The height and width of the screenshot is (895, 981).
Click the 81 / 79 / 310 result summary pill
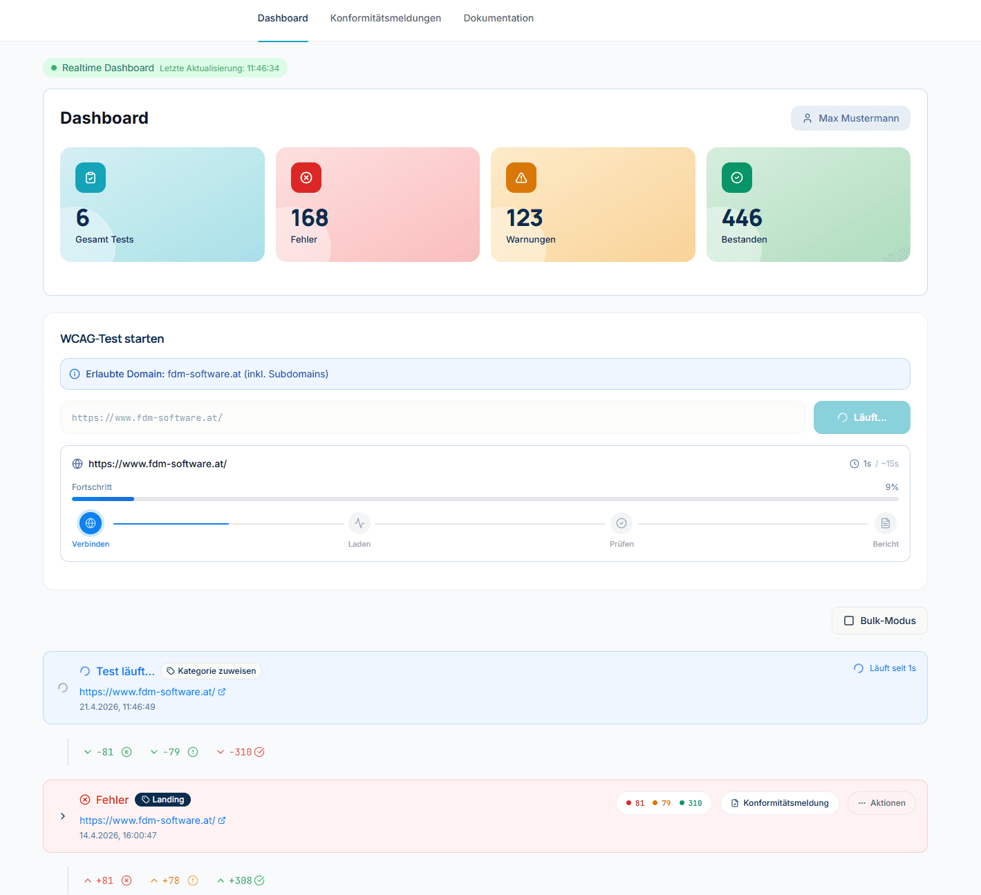click(664, 803)
